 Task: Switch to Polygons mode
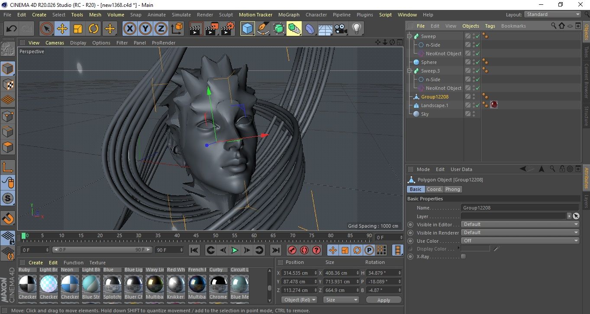(x=8, y=147)
